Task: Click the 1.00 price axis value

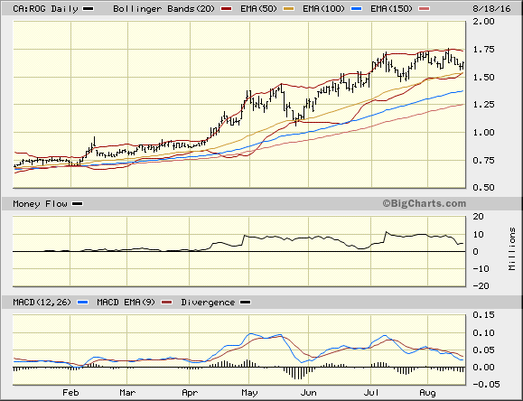Action: coord(483,133)
